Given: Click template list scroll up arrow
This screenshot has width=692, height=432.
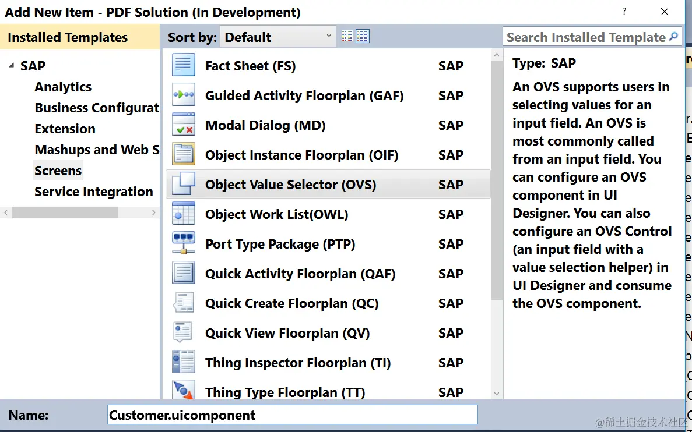Looking at the screenshot, I should coord(497,55).
